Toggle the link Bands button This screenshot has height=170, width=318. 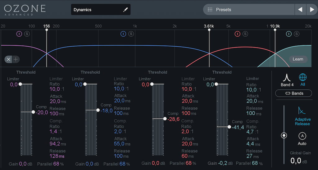(x=293, y=93)
